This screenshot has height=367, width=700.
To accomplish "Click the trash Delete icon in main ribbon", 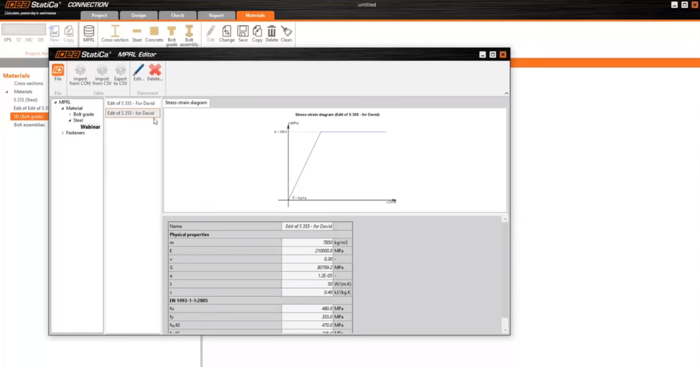I will (272, 34).
